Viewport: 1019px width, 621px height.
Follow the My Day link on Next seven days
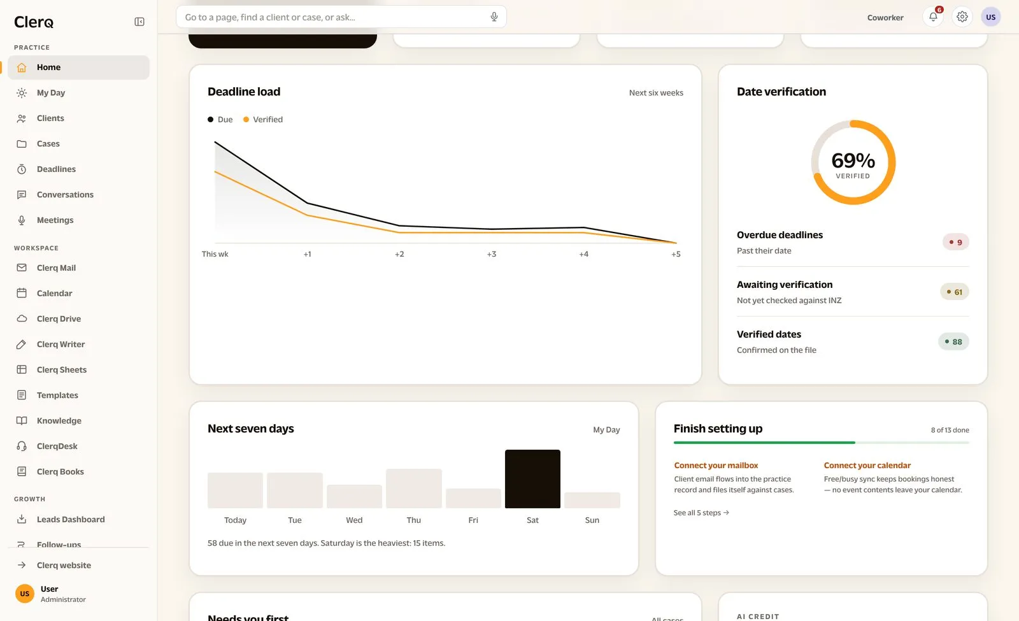(606, 430)
